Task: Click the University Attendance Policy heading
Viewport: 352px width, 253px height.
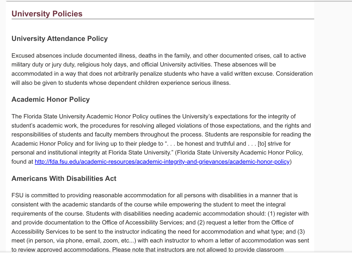Action: click(60, 39)
